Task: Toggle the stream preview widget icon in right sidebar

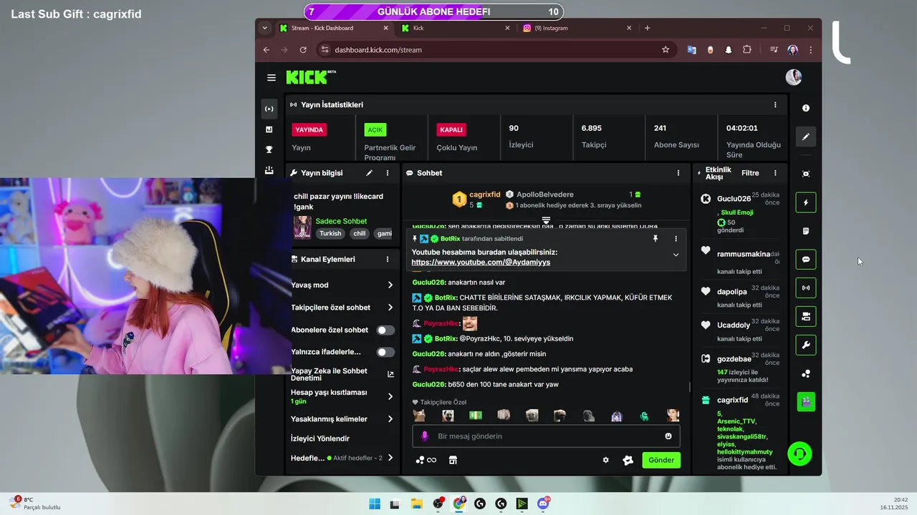Action: click(x=806, y=174)
